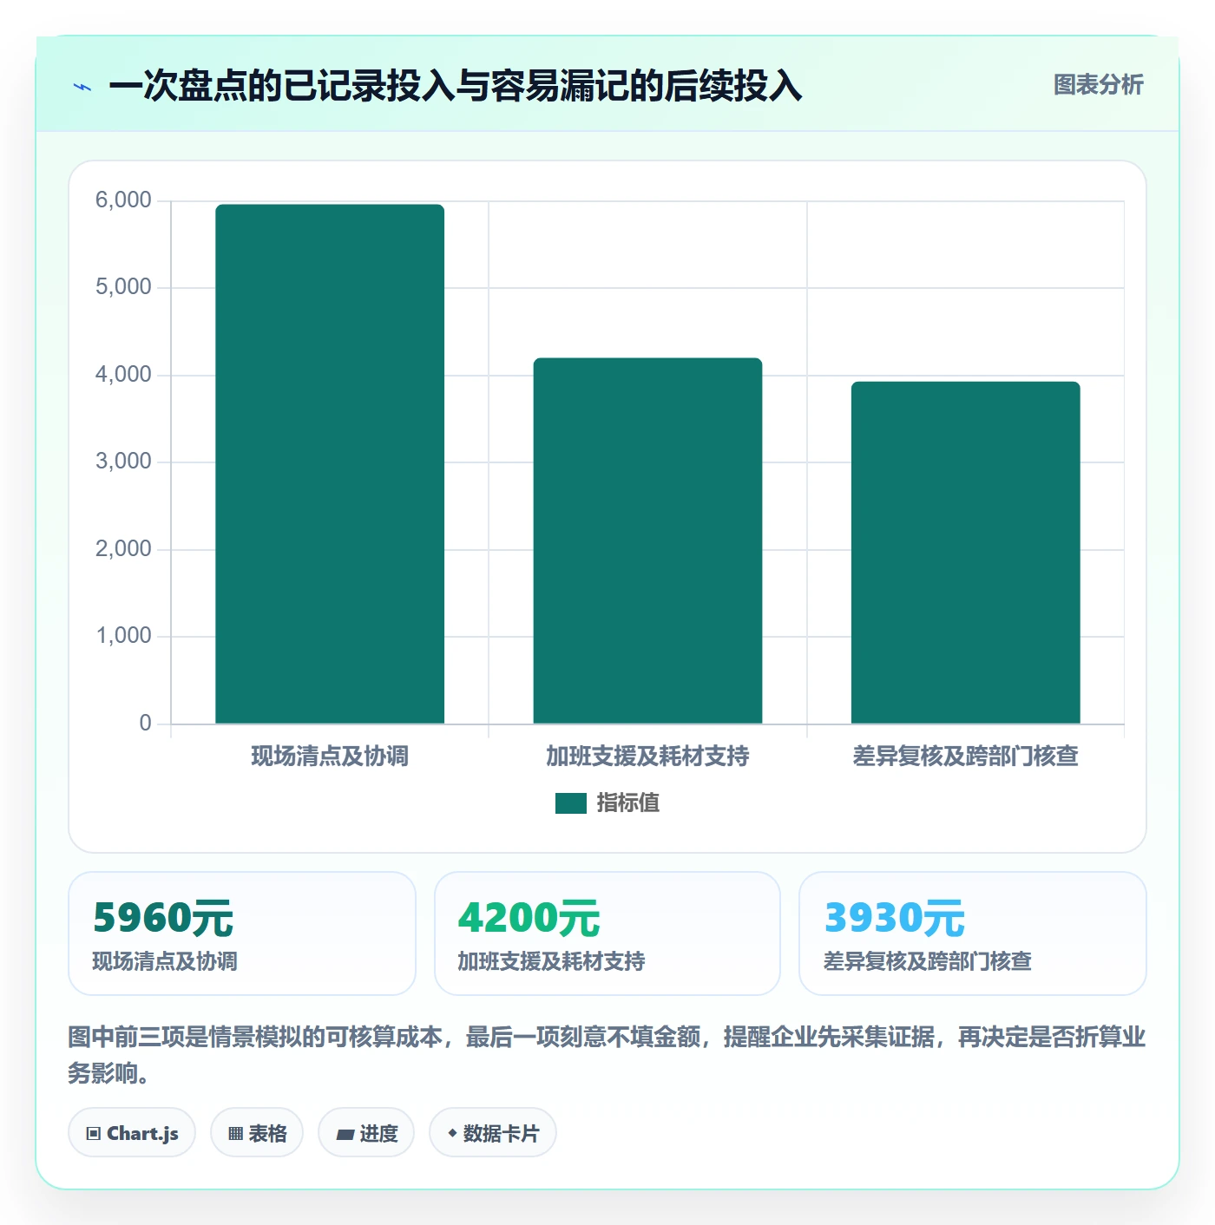1215x1225 pixels.
Task: Select the Chart.js tag chip
Action: (x=132, y=1133)
